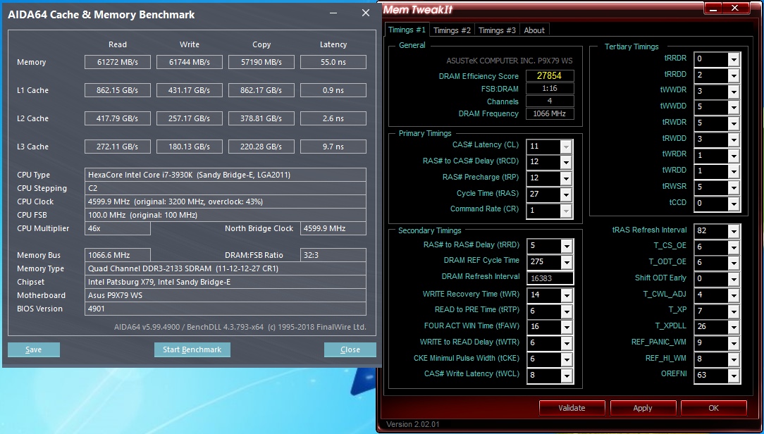
Task: Close the AIDA64 window with X
Action: click(366, 13)
